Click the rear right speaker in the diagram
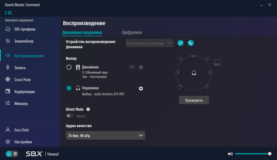The width and height of the screenshot is (277, 160). pos(208,87)
